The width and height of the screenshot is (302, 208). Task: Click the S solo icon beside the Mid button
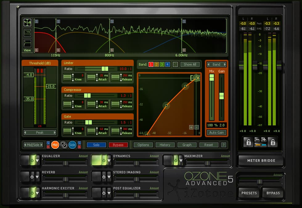click(x=48, y=143)
